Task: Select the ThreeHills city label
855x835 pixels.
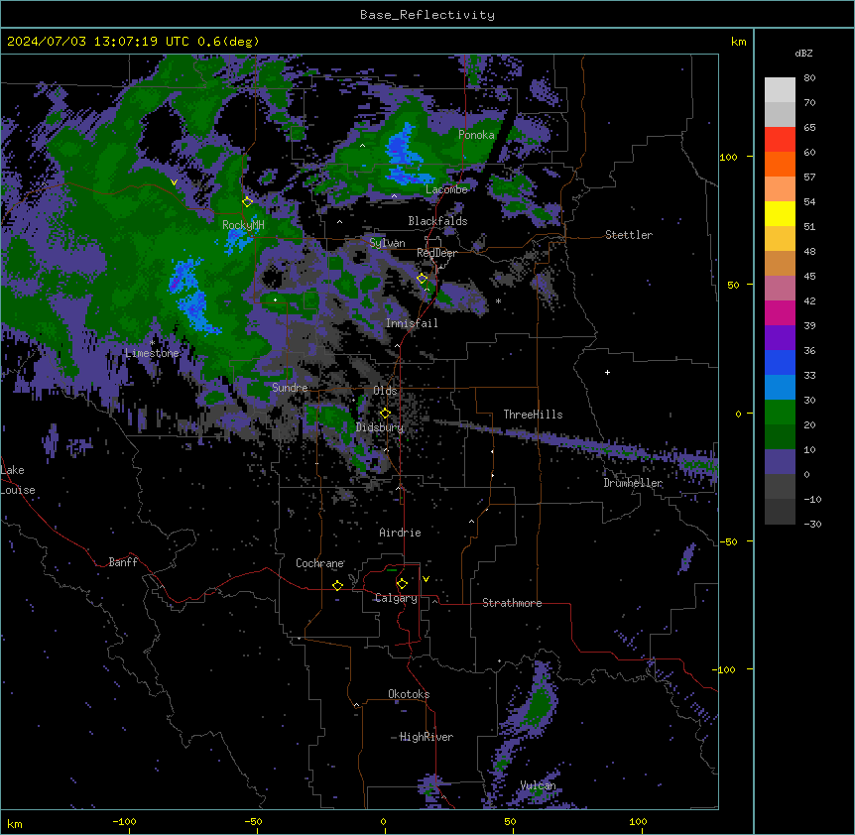Action: [533, 415]
